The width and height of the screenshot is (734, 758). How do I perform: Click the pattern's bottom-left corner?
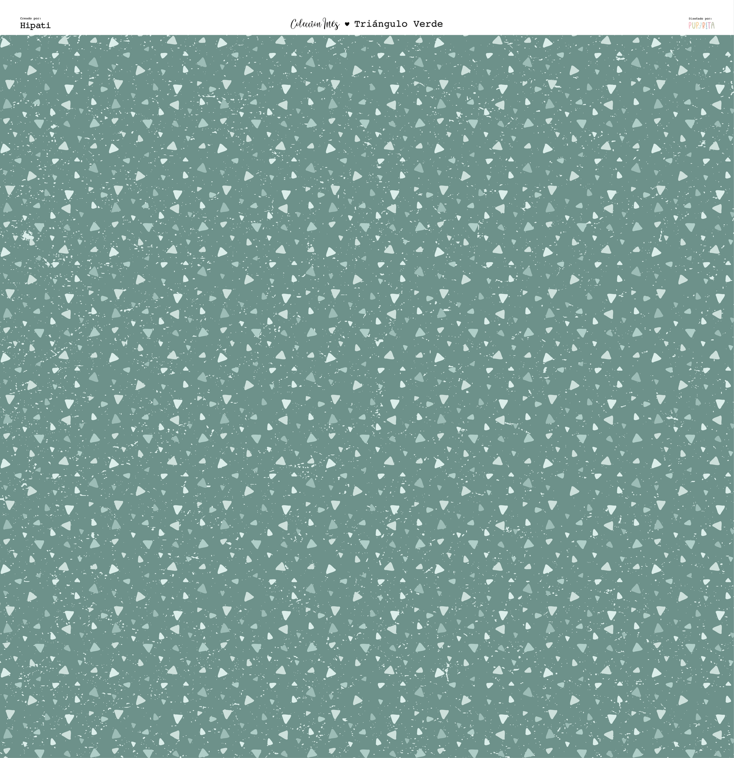[x=2, y=755]
